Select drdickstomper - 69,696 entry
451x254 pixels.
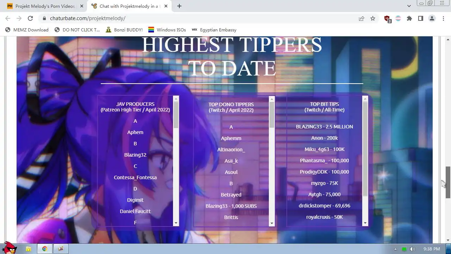pos(325,206)
